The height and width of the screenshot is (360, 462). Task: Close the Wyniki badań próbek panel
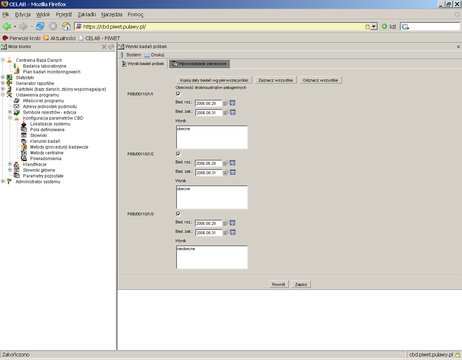click(458, 47)
